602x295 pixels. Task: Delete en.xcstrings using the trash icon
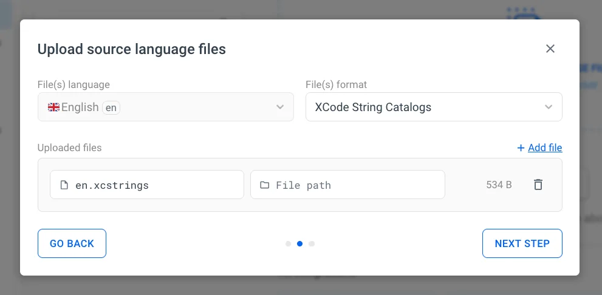point(538,185)
